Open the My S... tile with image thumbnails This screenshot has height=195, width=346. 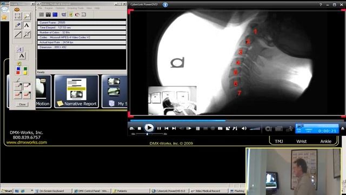114,92
